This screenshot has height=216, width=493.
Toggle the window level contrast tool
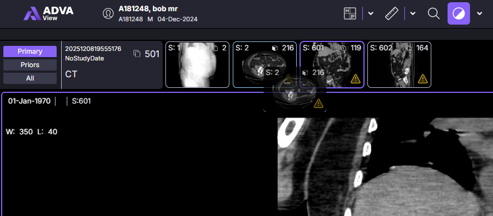[459, 13]
